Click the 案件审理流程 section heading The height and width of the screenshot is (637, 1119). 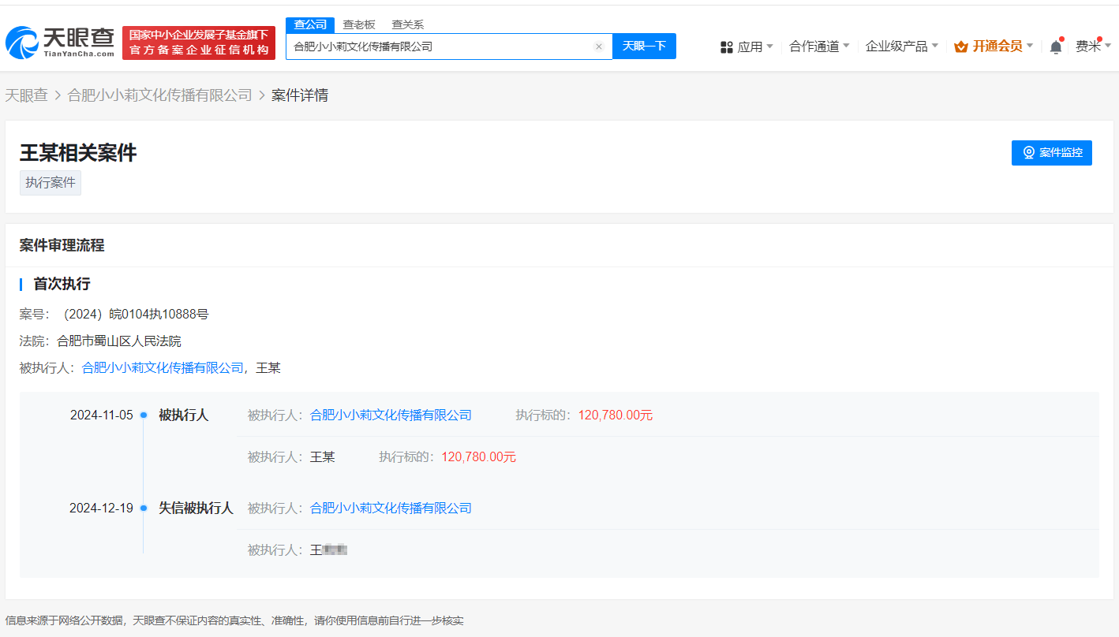62,245
